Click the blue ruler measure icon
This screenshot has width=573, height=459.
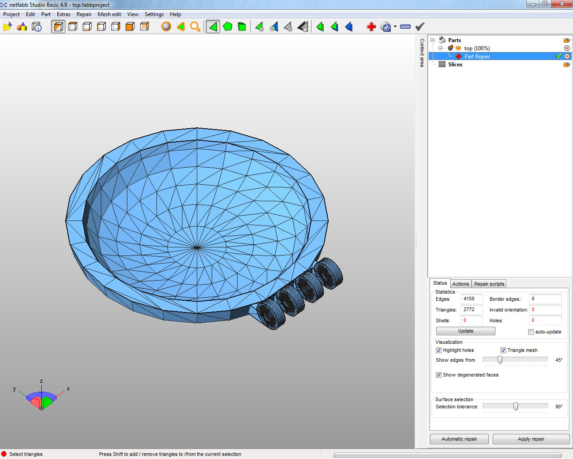[405, 27]
